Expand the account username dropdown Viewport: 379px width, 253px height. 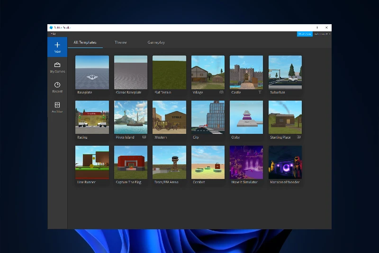(x=322, y=34)
